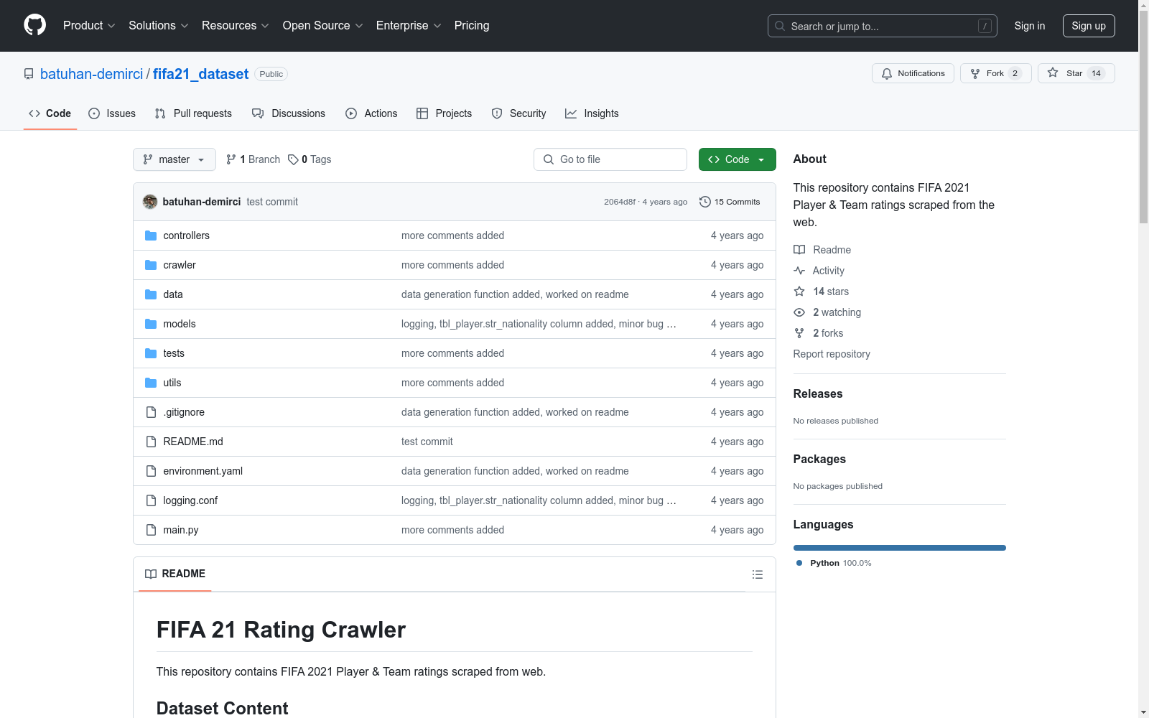Click the batuhan-demirci avatar in commit row
This screenshot has height=718, width=1149.
[x=150, y=202]
